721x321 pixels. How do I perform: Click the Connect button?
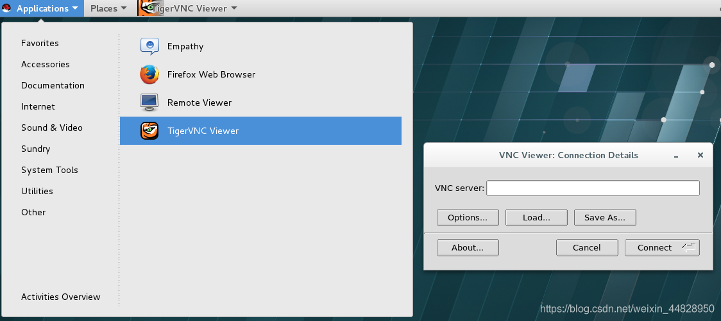pos(662,247)
